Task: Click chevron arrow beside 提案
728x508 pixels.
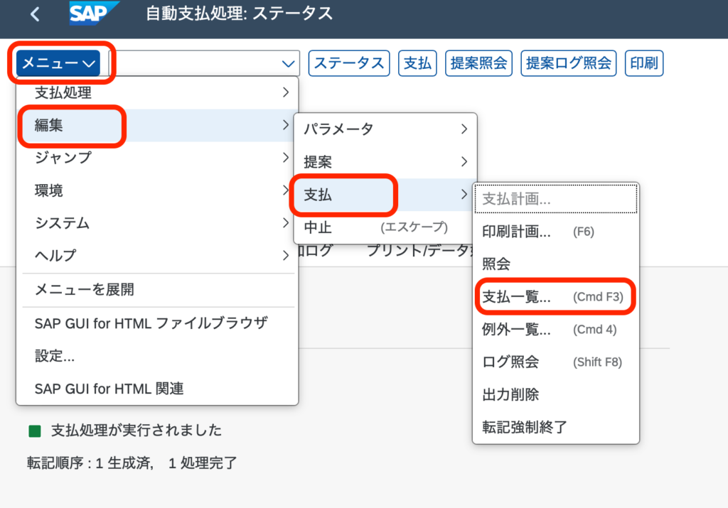Action: (464, 162)
